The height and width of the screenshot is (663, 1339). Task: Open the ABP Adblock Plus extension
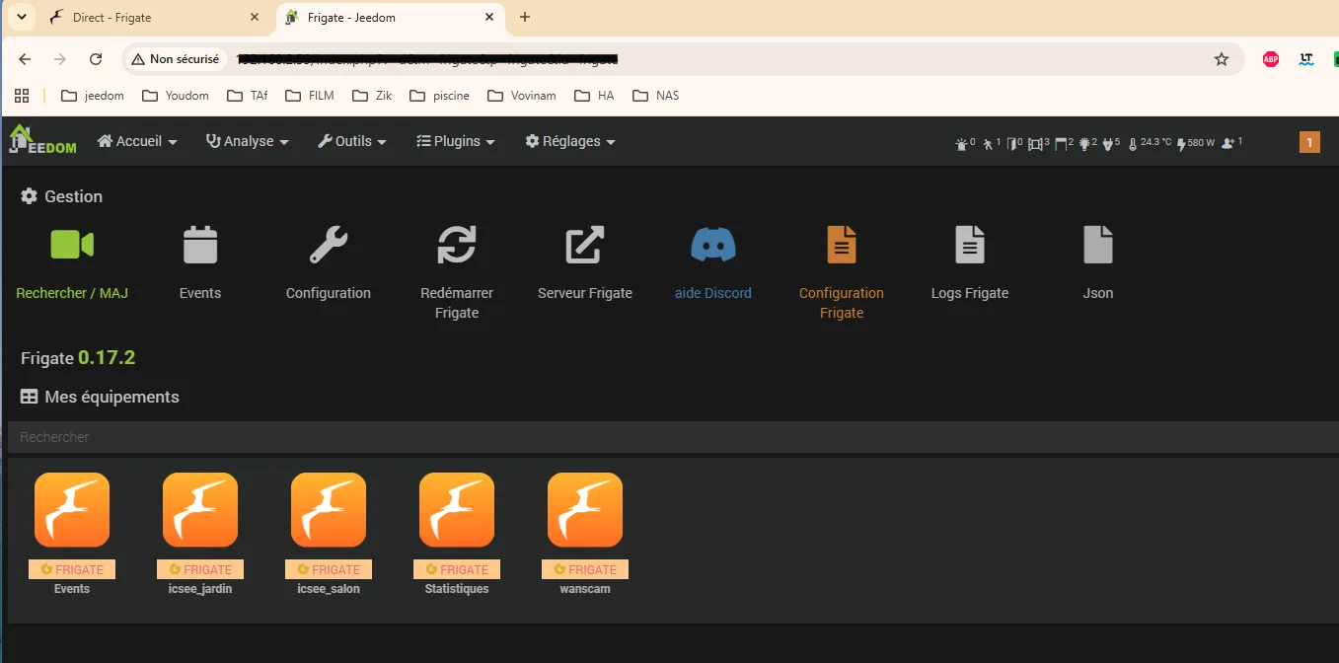(x=1271, y=59)
